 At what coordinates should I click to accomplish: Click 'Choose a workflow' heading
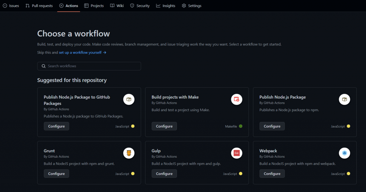tap(74, 34)
